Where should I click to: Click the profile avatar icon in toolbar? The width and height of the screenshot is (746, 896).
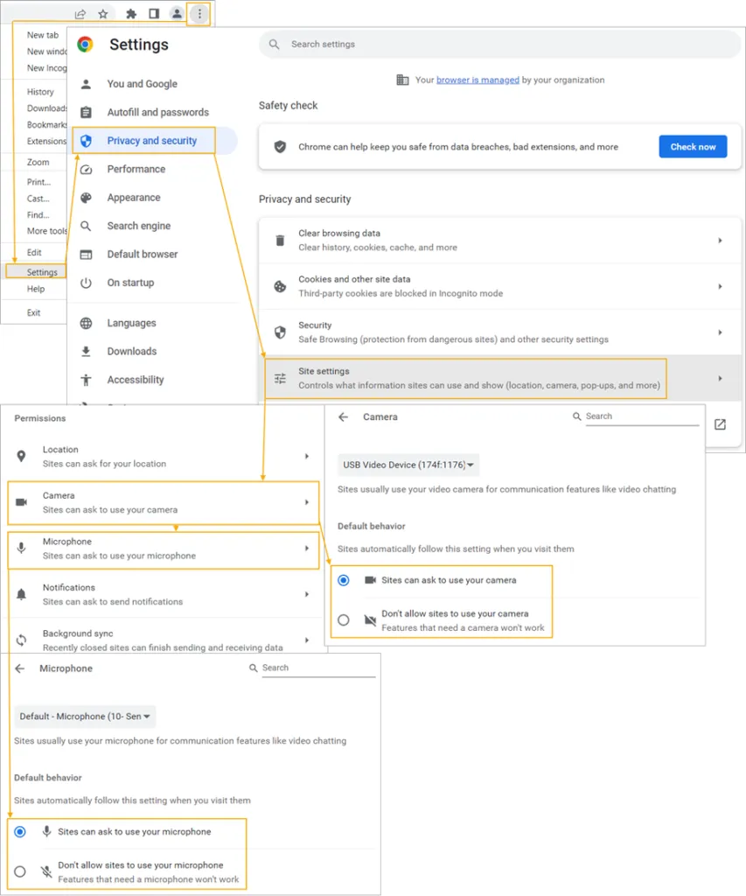177,14
